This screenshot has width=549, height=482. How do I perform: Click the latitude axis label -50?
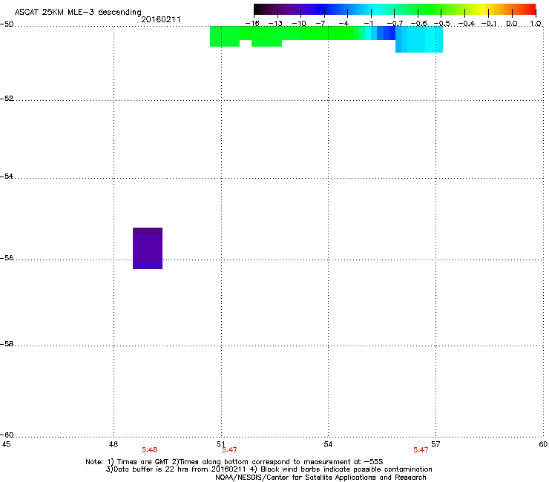tap(7, 24)
